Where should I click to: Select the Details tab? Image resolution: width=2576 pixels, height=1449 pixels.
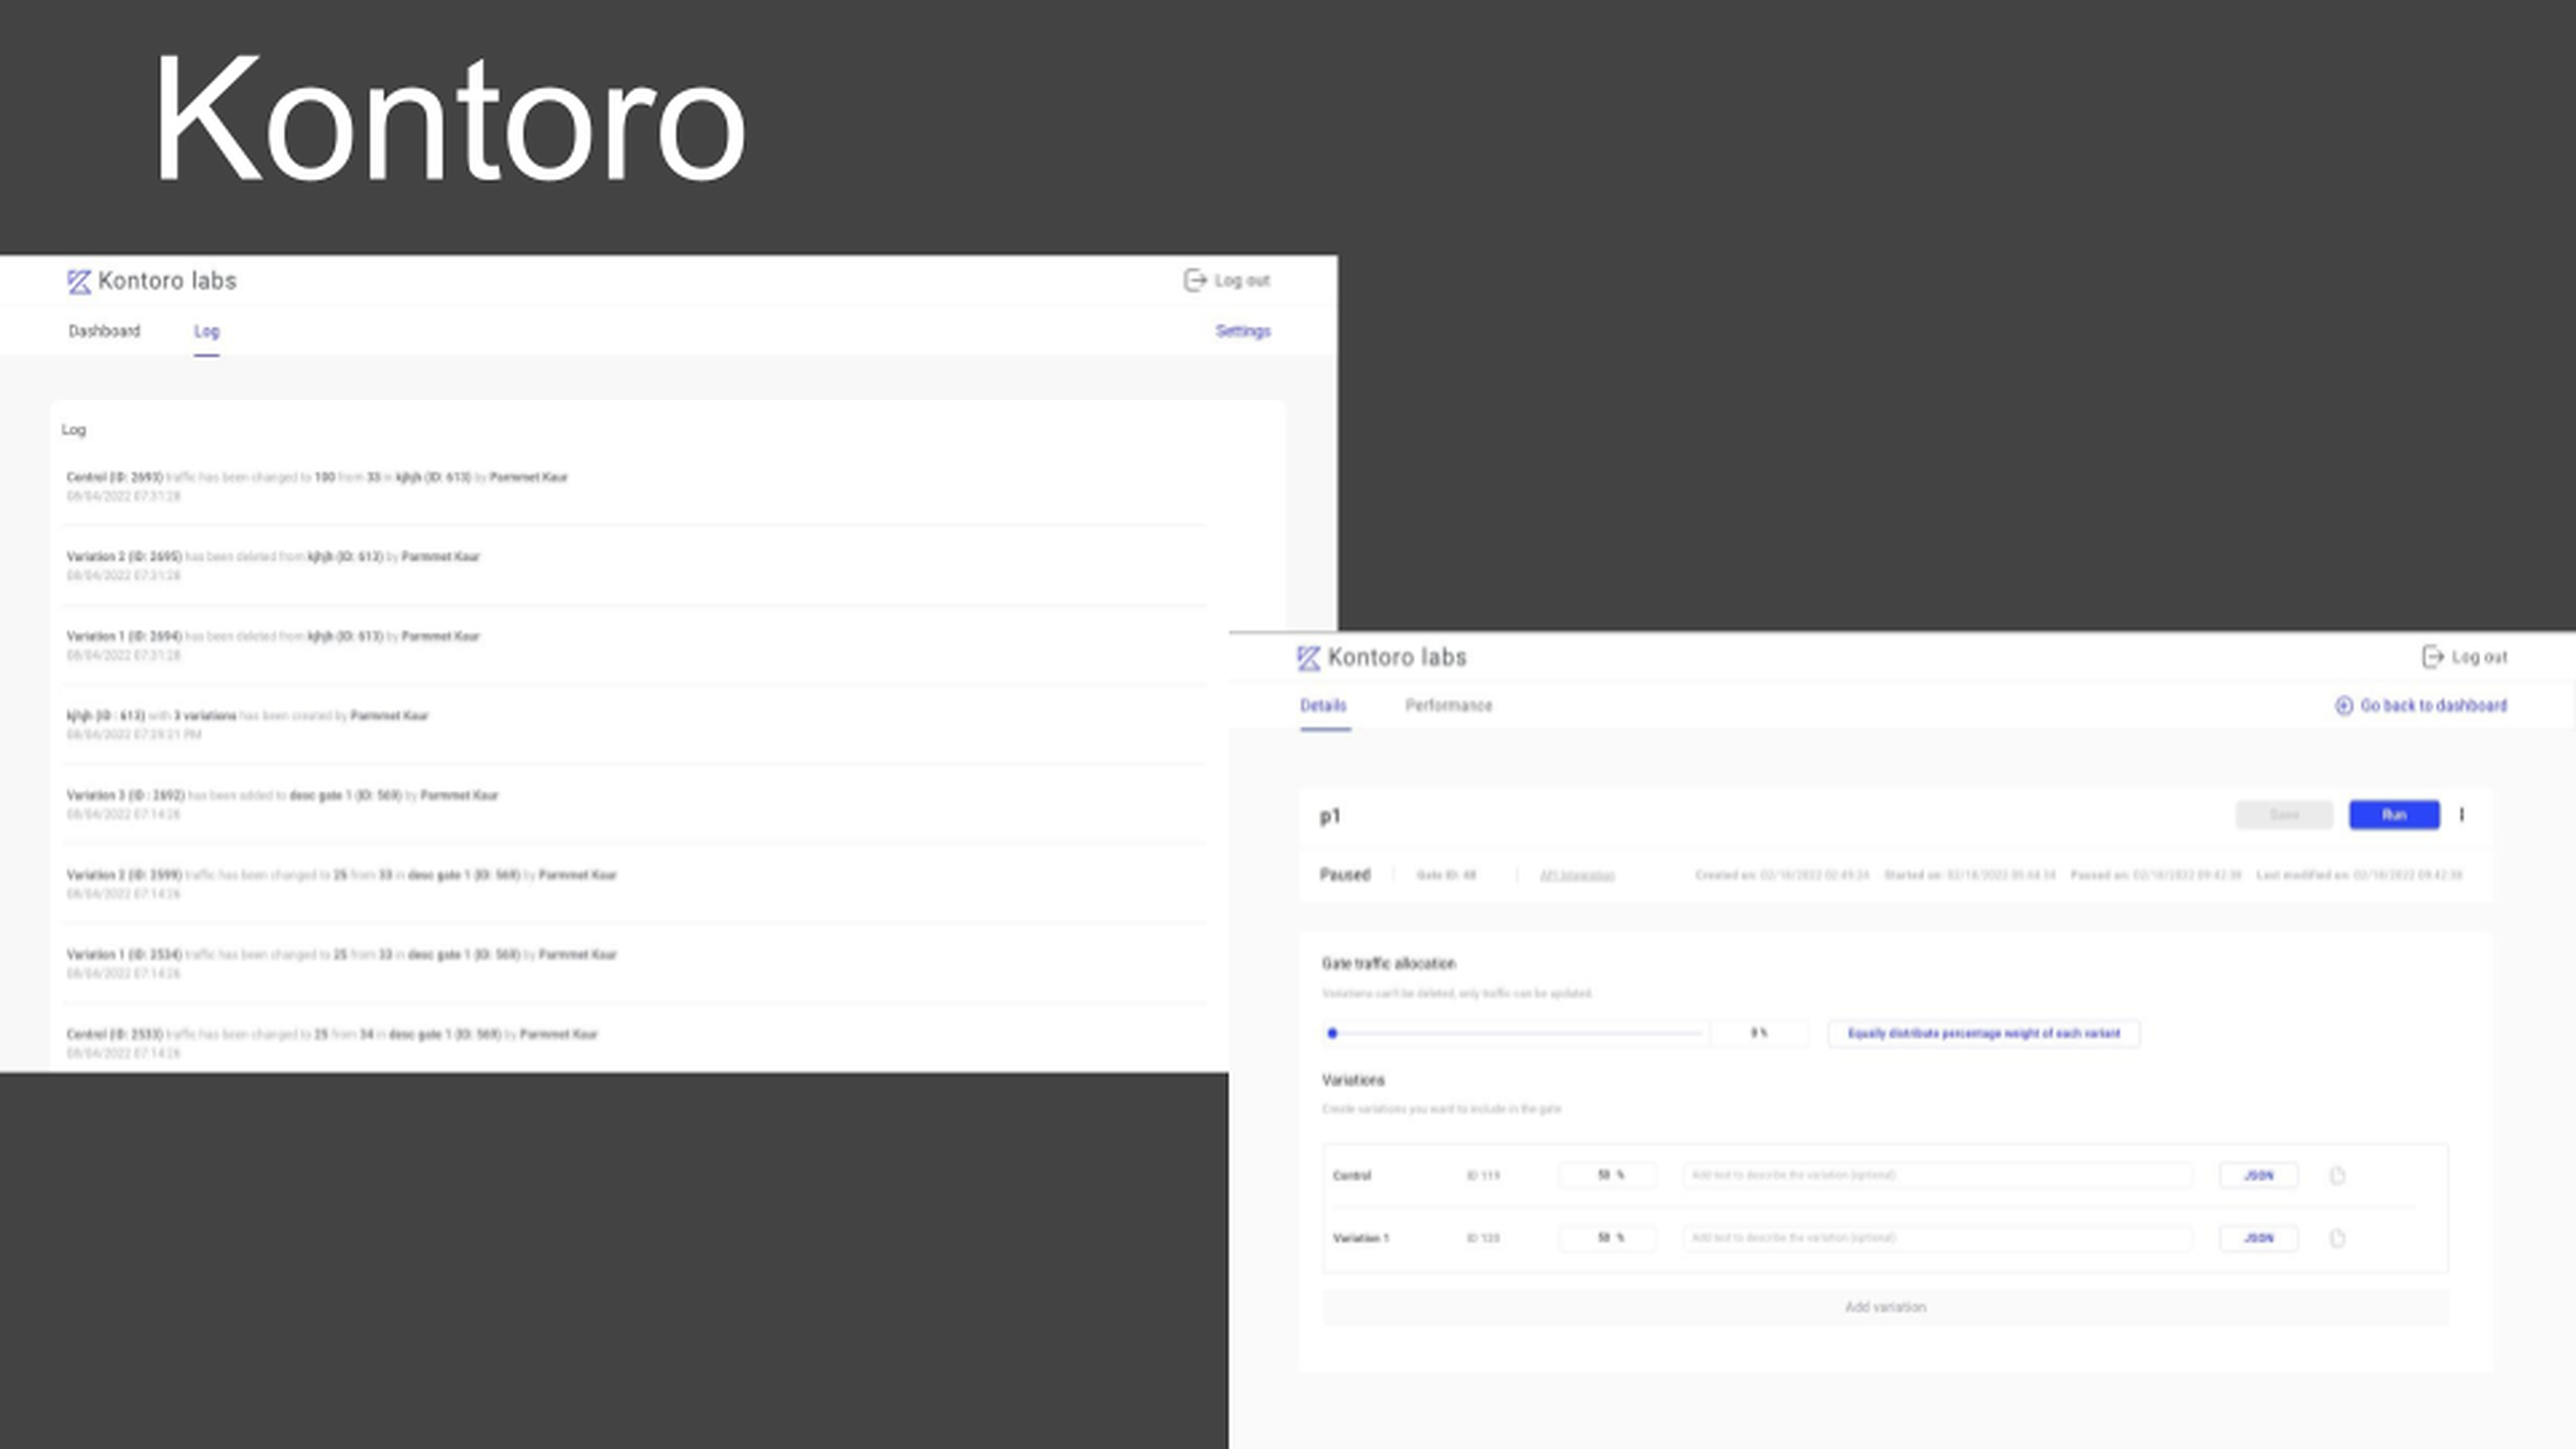[1323, 706]
